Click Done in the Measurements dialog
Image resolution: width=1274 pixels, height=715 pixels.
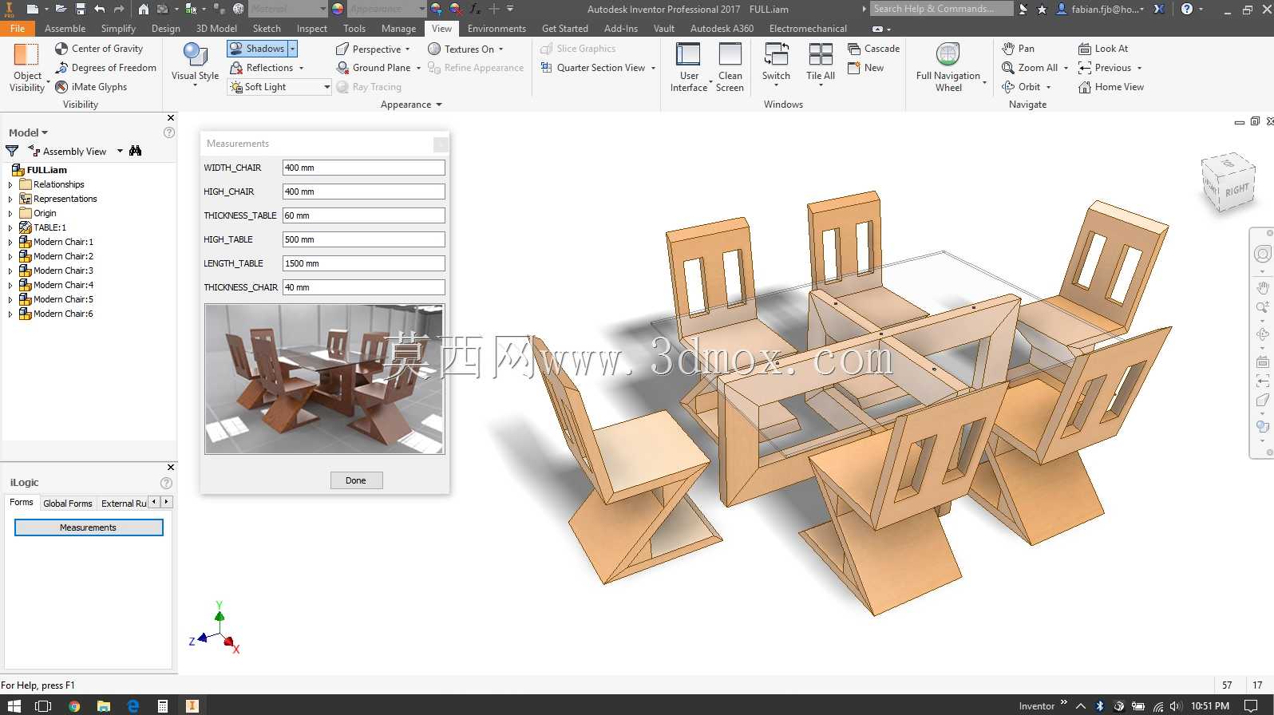click(x=356, y=480)
